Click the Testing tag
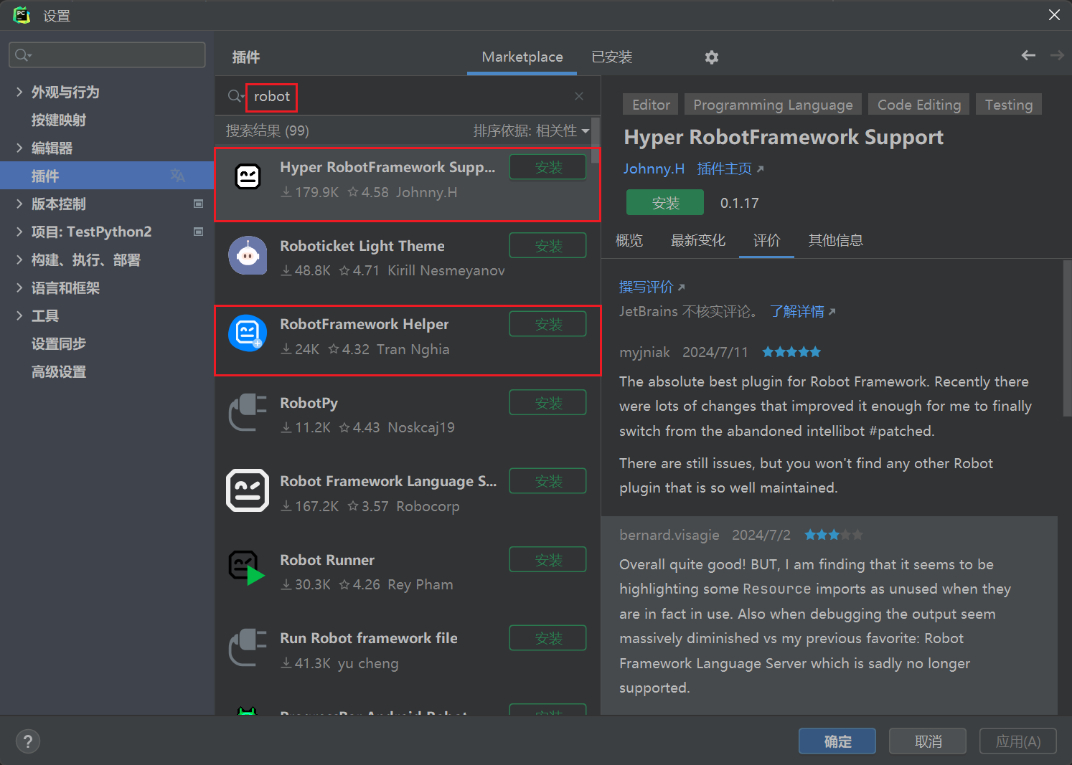The image size is (1072, 765). click(x=1008, y=105)
